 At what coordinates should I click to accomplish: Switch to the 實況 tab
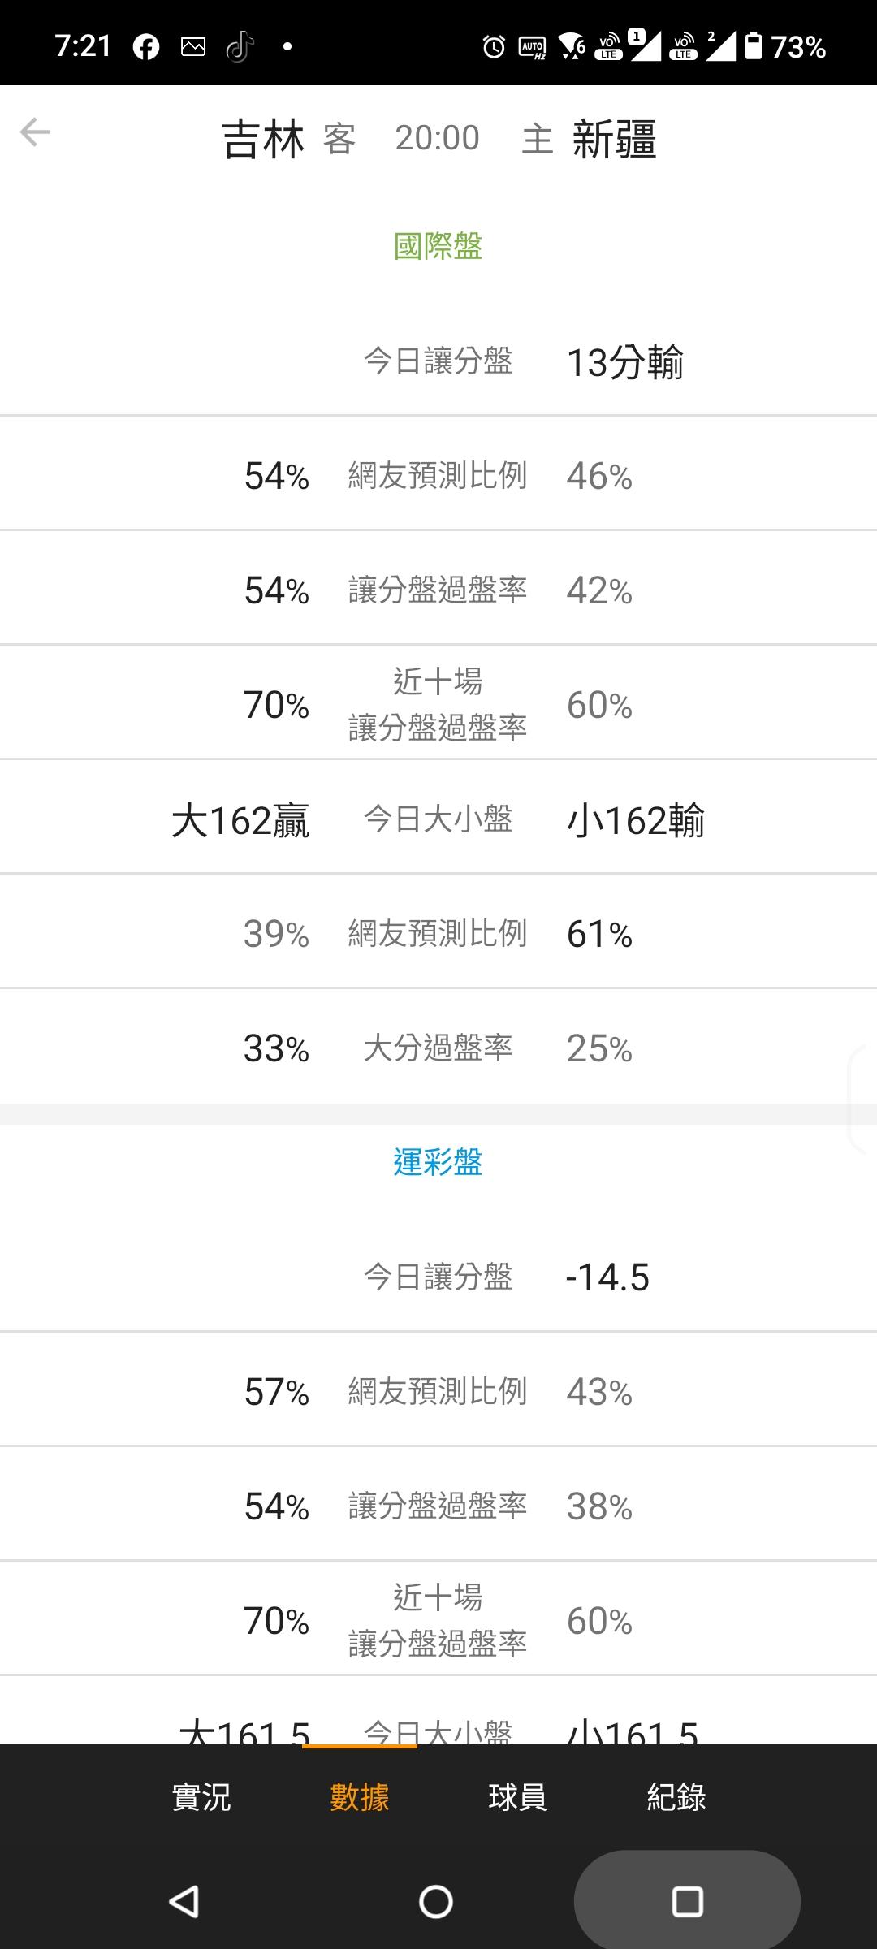pos(201,1797)
